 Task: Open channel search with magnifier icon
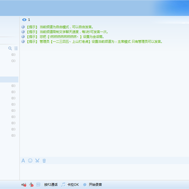click(10, 48)
